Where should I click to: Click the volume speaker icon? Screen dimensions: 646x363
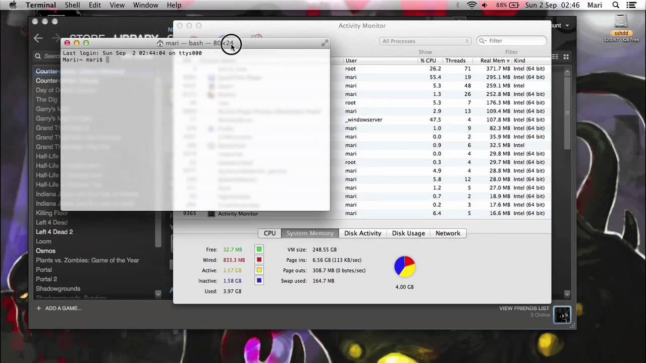(485, 5)
